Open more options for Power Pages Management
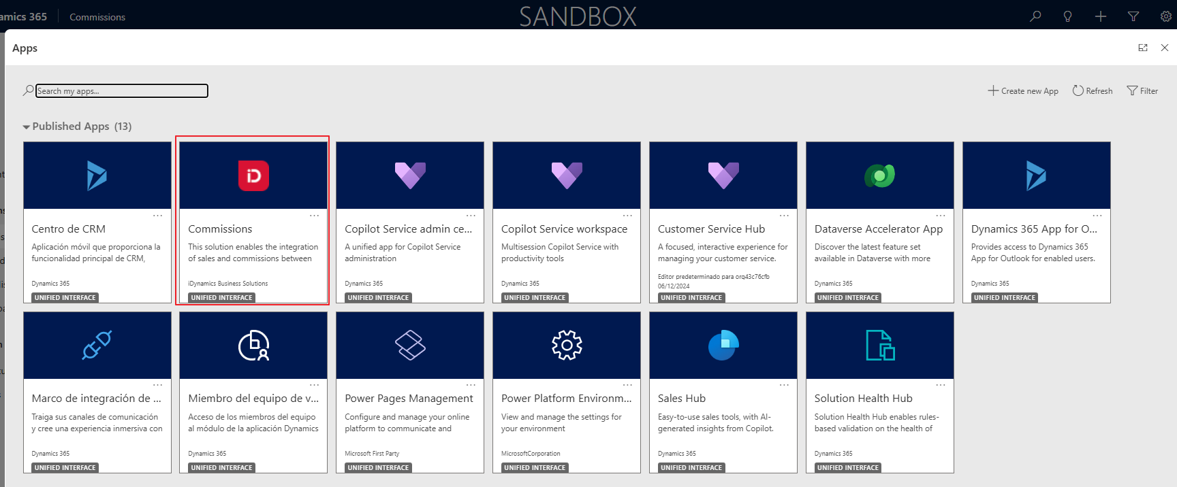Image resolution: width=1177 pixels, height=487 pixels. [471, 385]
